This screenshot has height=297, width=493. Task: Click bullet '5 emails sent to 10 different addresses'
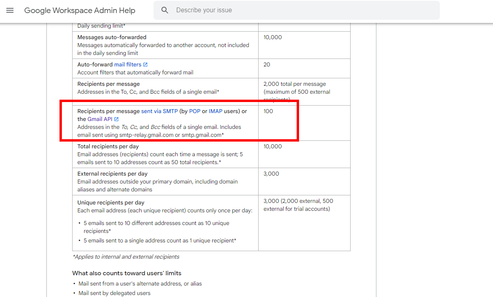click(x=156, y=227)
